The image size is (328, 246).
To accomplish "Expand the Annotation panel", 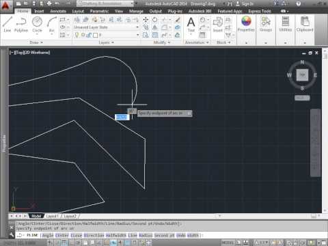I will tap(197, 42).
